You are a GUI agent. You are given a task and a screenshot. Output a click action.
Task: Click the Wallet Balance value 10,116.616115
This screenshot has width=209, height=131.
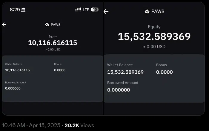point(17,70)
